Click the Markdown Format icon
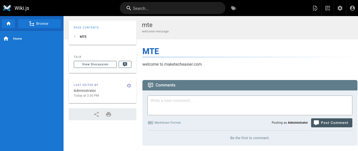 pos(150,123)
